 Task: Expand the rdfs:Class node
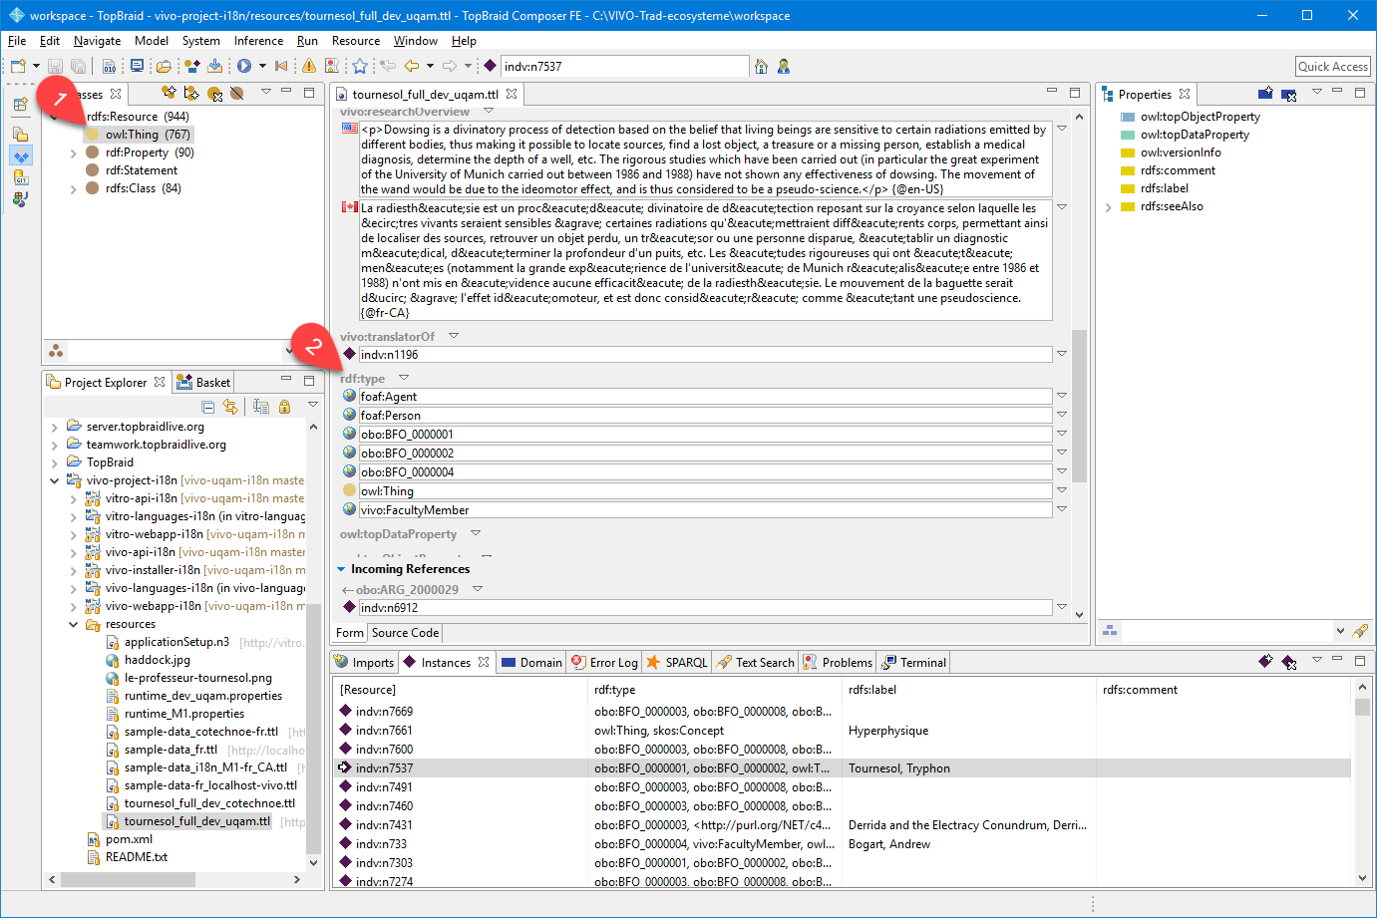tap(74, 189)
